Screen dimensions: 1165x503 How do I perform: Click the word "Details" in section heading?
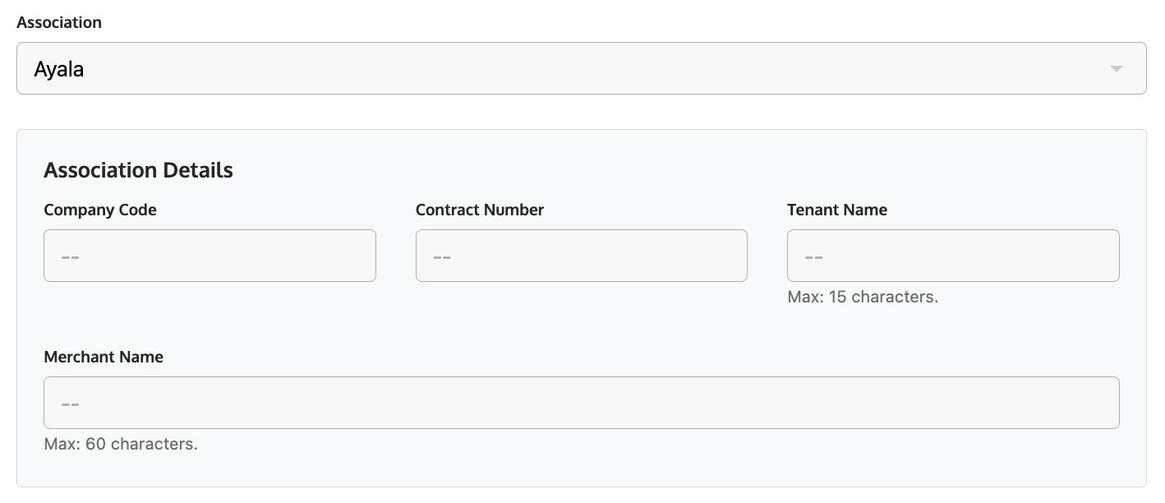pyautogui.click(x=198, y=170)
